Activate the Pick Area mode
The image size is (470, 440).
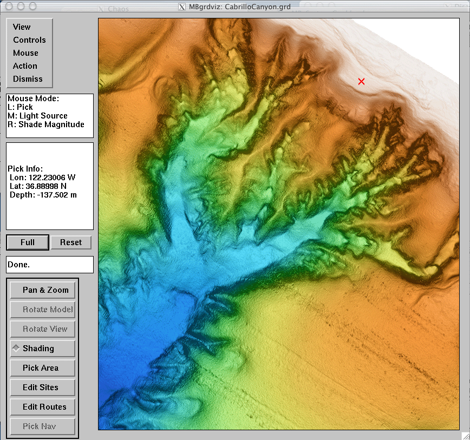[43, 368]
